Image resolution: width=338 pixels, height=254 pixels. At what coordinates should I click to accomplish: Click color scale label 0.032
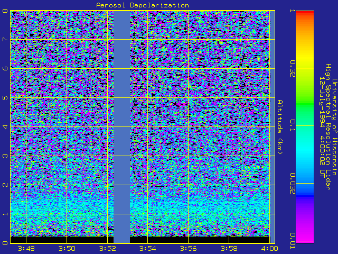[x=292, y=184]
